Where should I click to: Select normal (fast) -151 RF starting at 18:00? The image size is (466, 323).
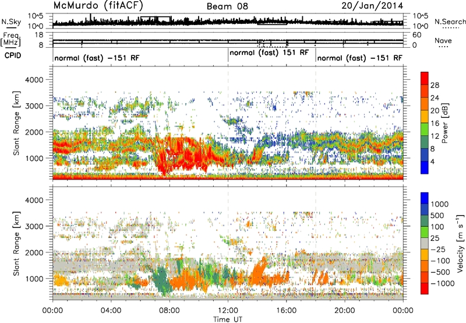click(360, 58)
